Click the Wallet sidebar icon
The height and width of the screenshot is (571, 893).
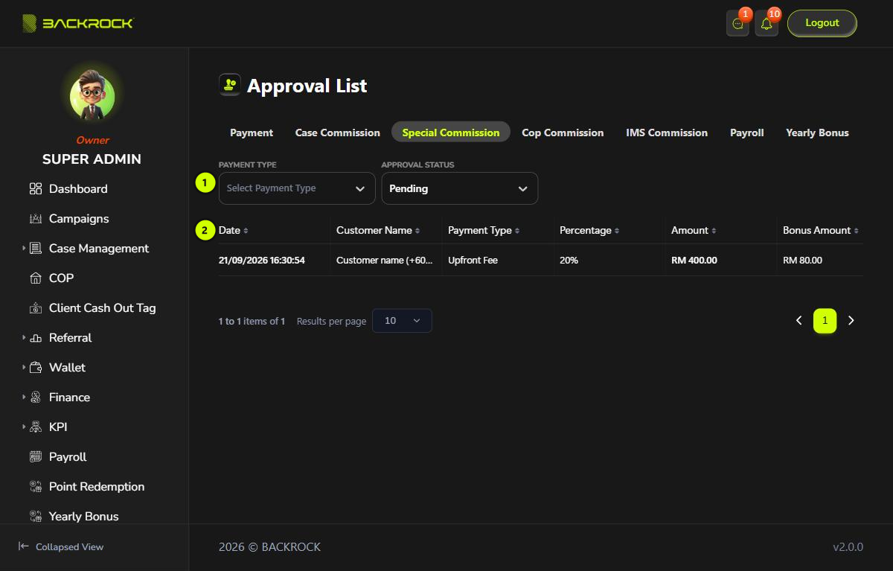pyautogui.click(x=36, y=368)
